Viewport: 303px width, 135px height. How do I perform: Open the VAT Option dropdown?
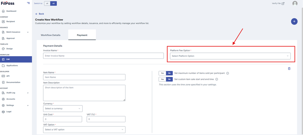tap(84, 129)
